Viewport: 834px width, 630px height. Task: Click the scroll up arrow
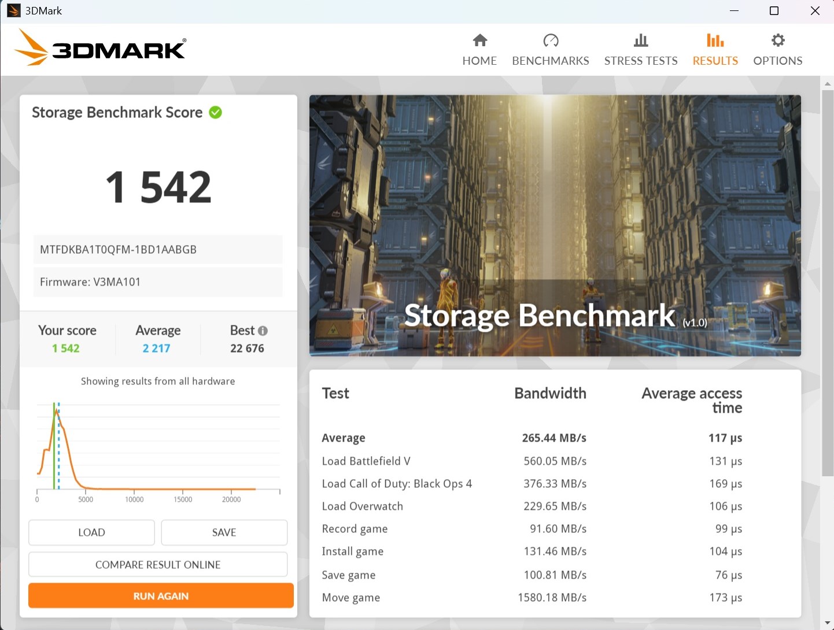pos(828,83)
